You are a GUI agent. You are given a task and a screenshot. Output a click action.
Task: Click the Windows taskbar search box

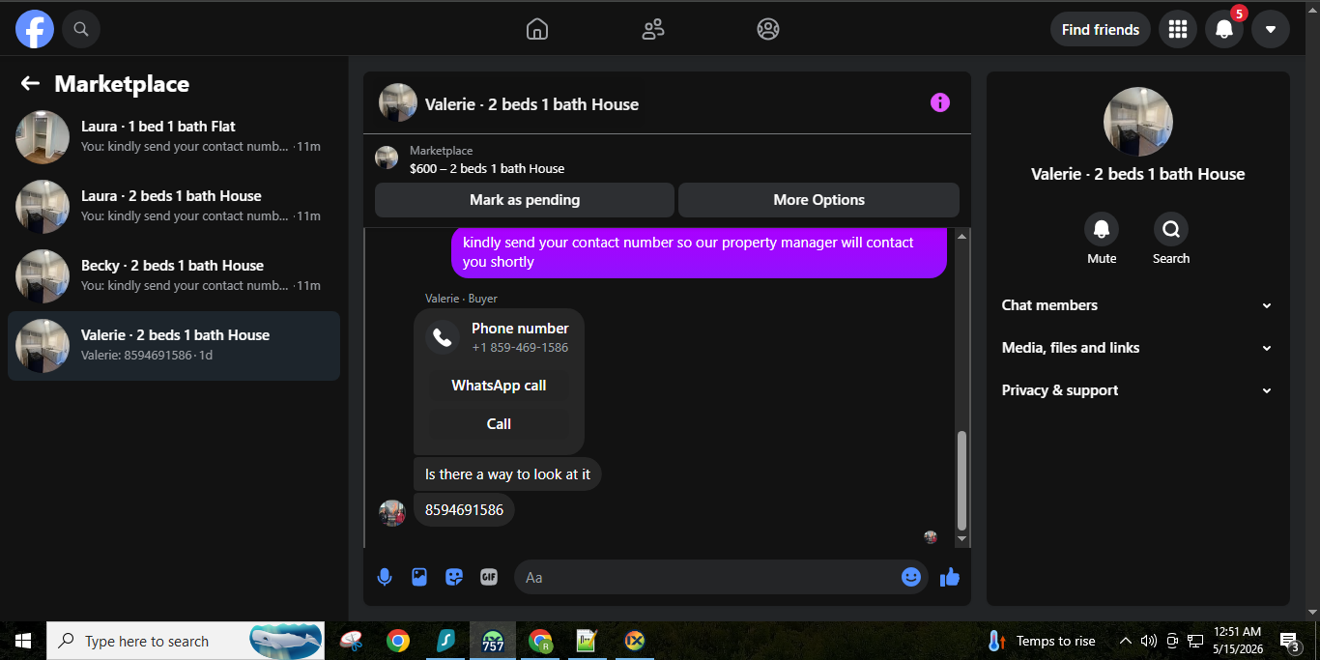pos(186,641)
